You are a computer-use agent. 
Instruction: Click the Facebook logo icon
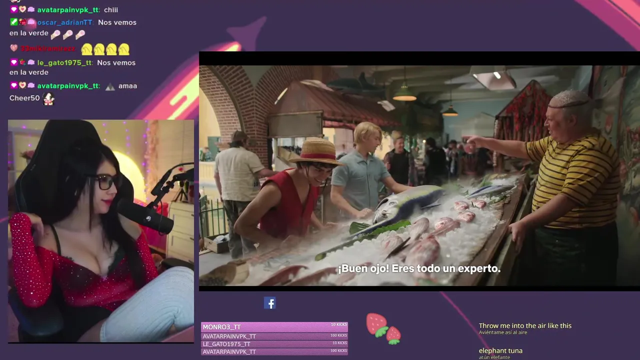269,303
